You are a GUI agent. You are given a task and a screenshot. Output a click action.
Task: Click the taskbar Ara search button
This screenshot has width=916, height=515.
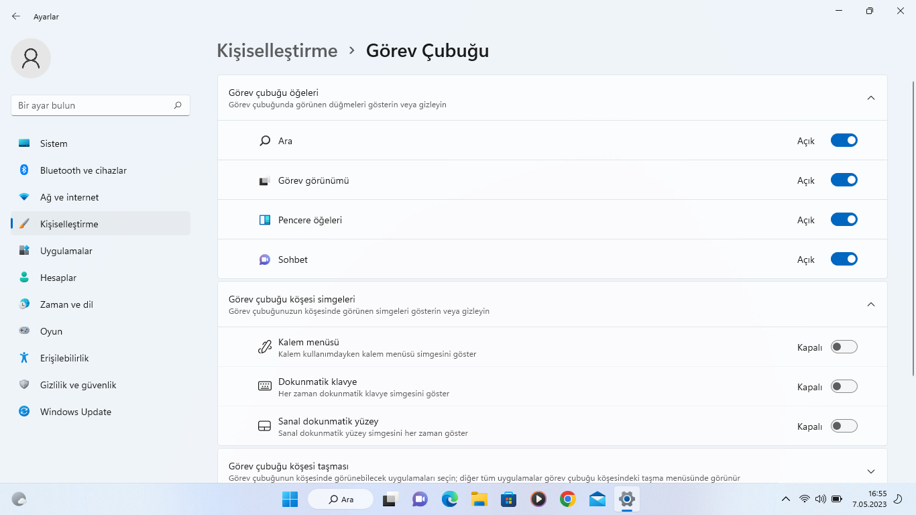coord(341,499)
